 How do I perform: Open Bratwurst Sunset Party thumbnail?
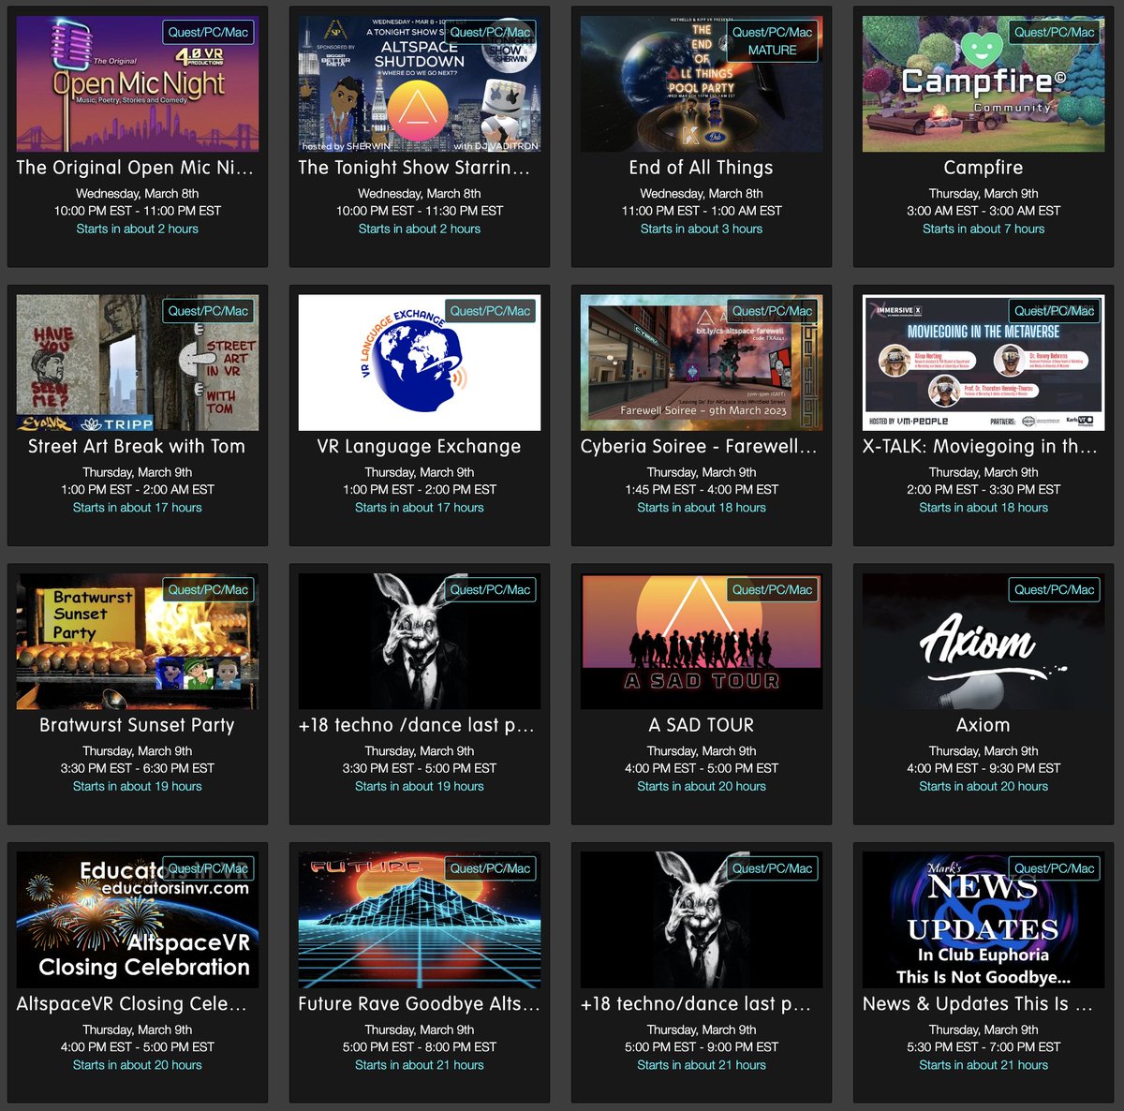coord(138,642)
